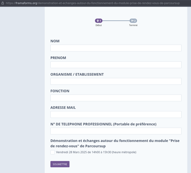Submit the form with SOUMETTRE
The height and width of the screenshot is (173, 191).
coord(60,164)
